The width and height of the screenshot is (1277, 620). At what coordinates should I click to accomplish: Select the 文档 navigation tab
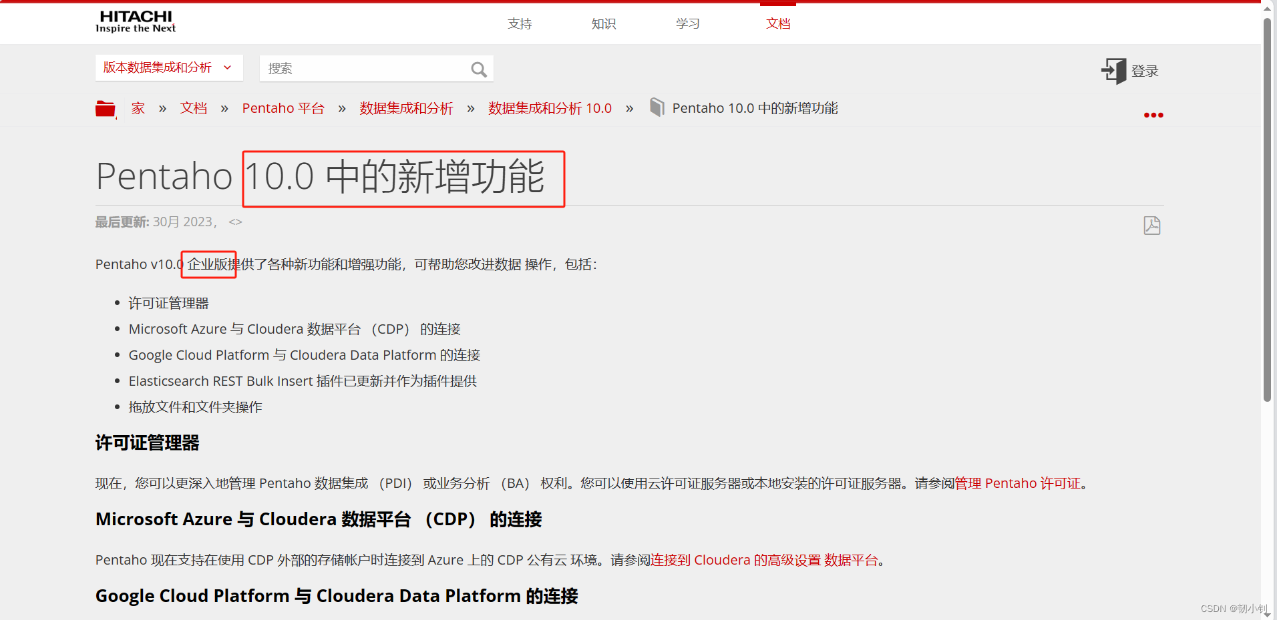tap(778, 24)
